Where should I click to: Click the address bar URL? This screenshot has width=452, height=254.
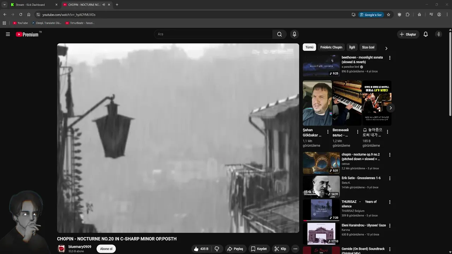point(69,14)
